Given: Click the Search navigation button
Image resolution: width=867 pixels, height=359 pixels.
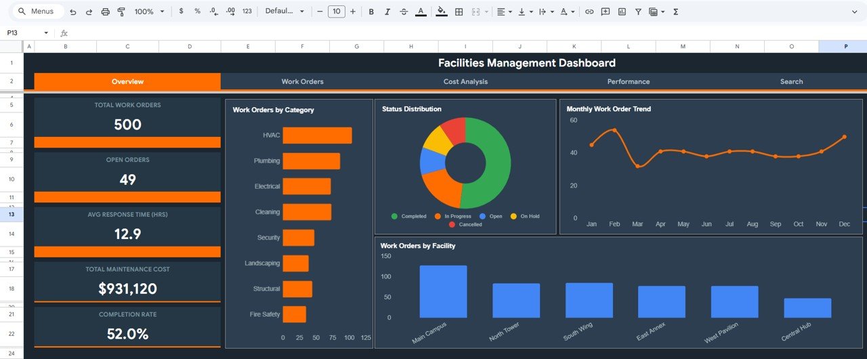Looking at the screenshot, I should pos(791,81).
